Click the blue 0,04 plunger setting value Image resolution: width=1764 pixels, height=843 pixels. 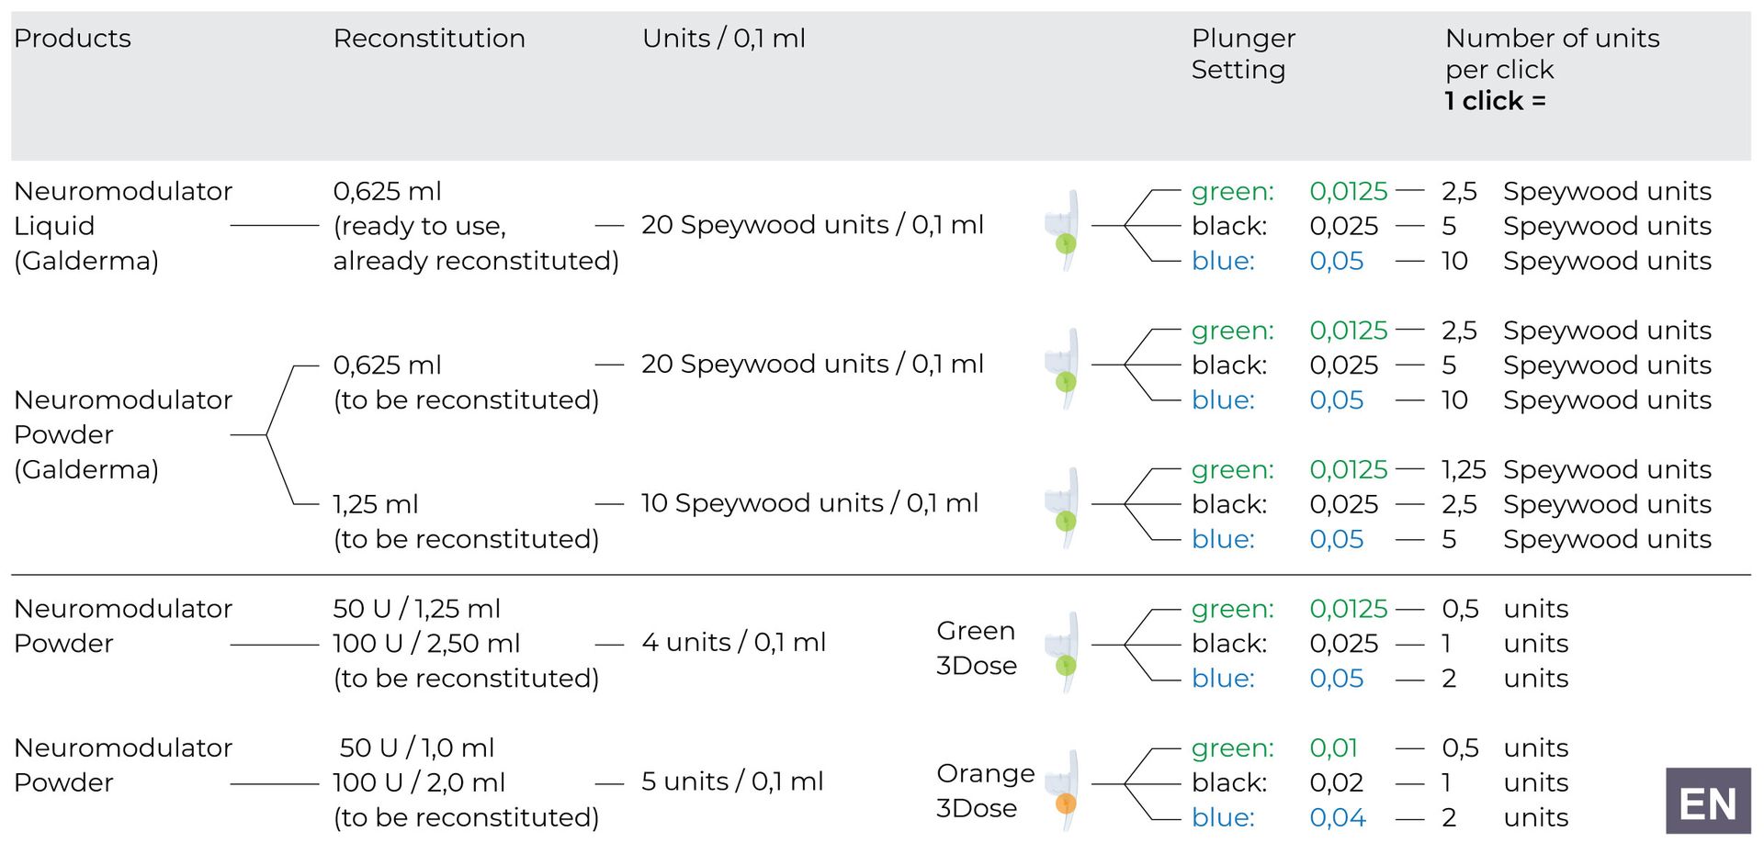click(x=1338, y=817)
